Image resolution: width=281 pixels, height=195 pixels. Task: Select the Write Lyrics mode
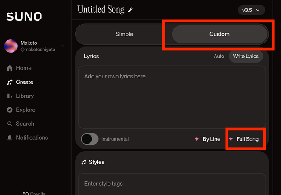click(x=245, y=56)
